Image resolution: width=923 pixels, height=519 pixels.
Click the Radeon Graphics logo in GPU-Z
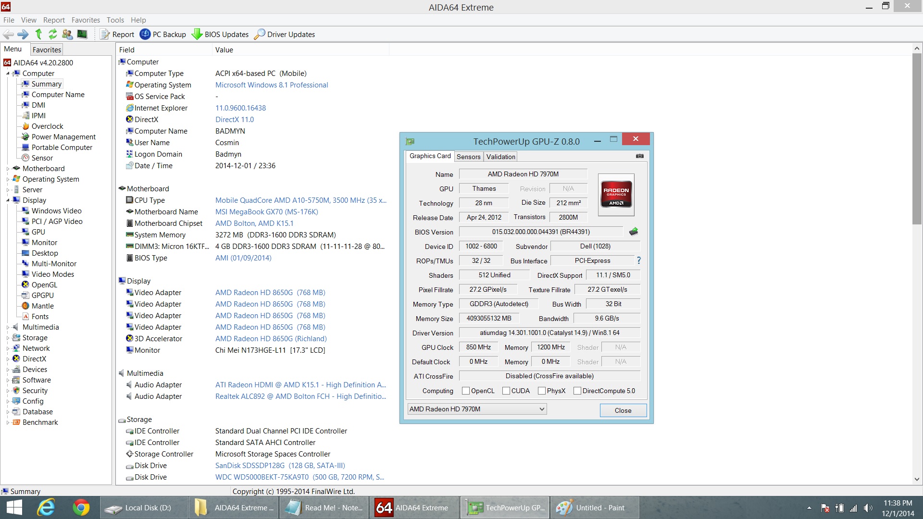tap(616, 195)
